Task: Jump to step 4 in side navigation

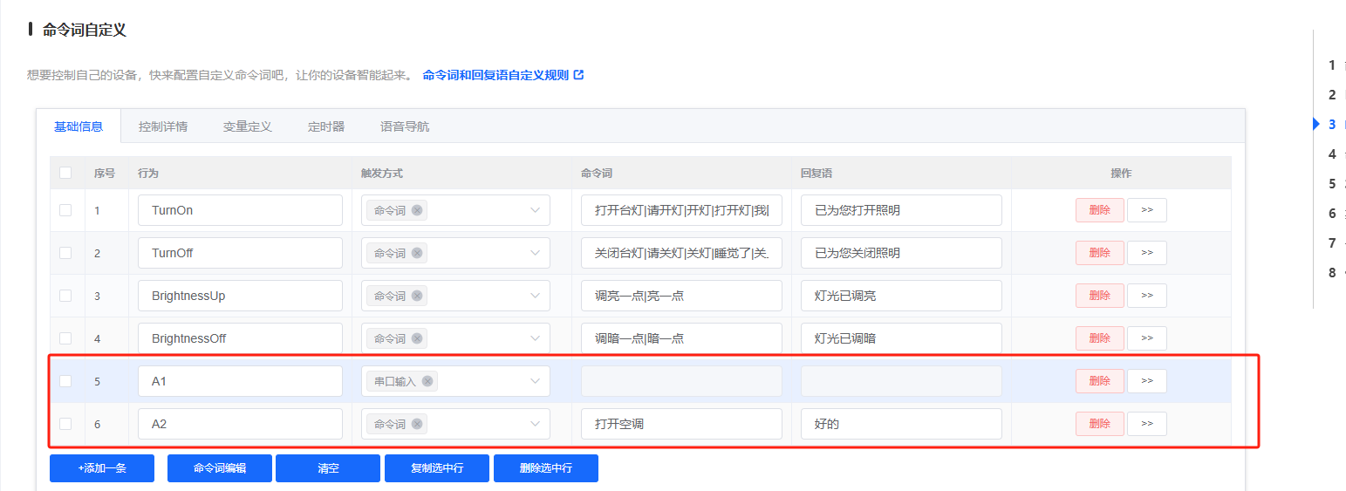Action: pos(1333,154)
